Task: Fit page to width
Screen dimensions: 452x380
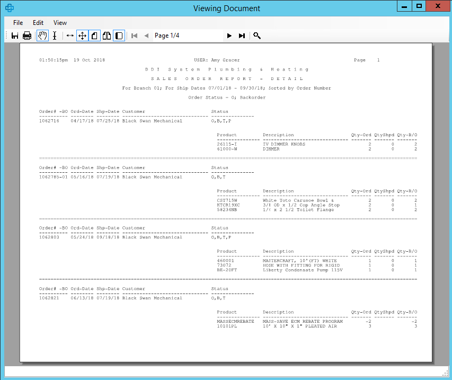Action: click(70, 36)
